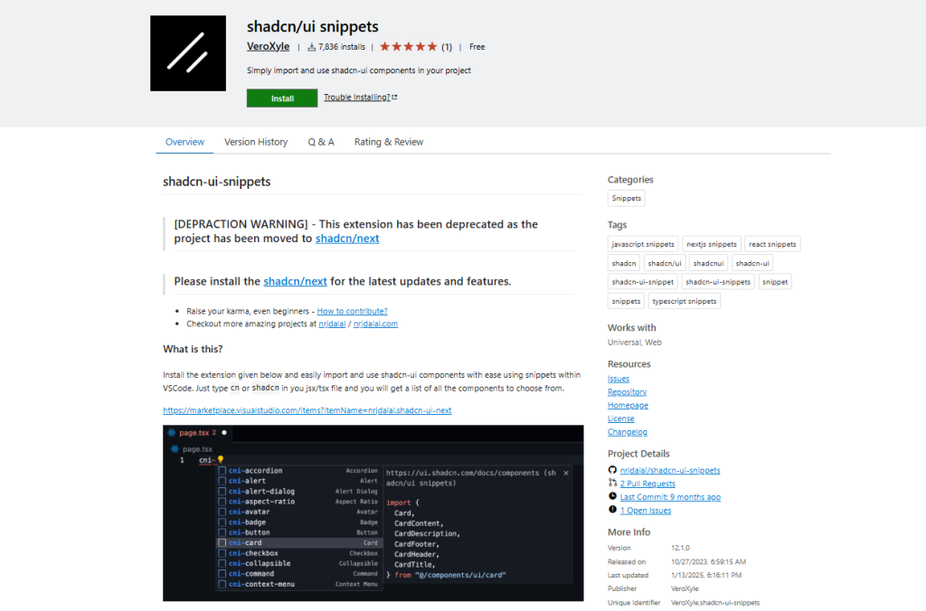Open the 1 Open Issues link
The height and width of the screenshot is (611, 926).
pyautogui.click(x=646, y=511)
